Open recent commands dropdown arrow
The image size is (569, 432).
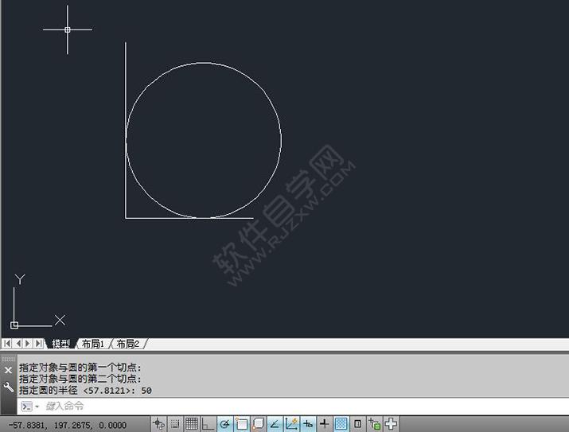click(37, 407)
